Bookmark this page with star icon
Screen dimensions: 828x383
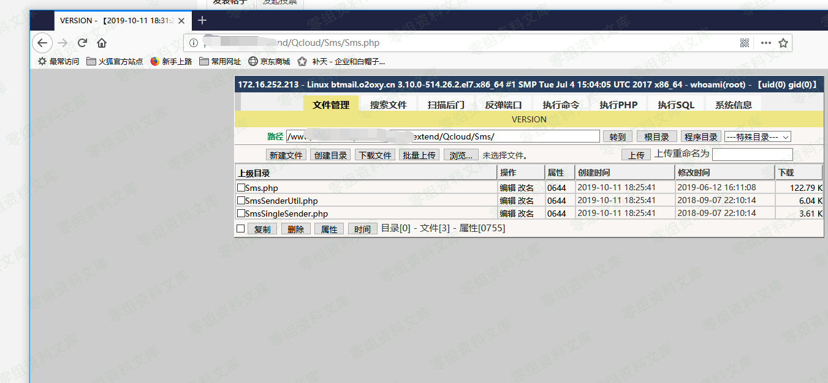pos(783,43)
